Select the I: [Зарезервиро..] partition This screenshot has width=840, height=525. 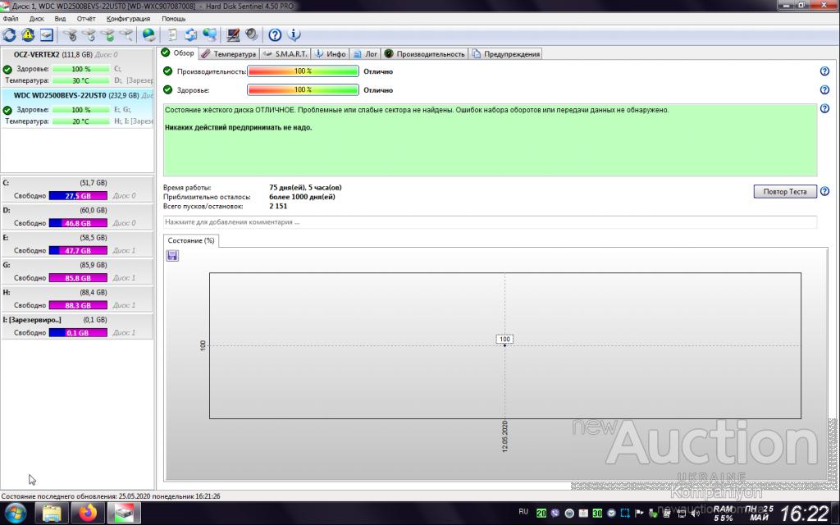[x=76, y=326]
